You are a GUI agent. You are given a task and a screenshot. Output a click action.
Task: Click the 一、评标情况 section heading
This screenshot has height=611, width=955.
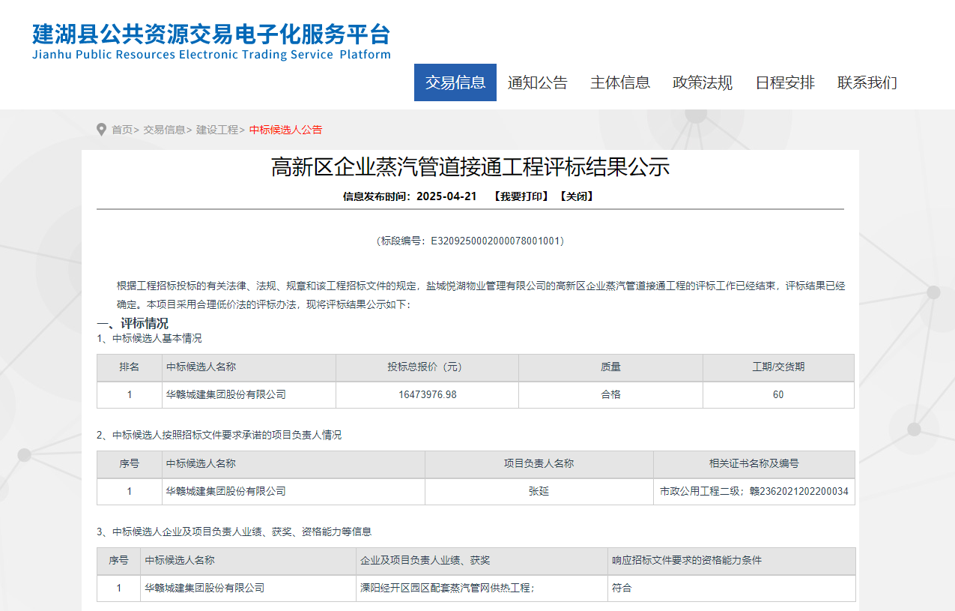pos(133,324)
